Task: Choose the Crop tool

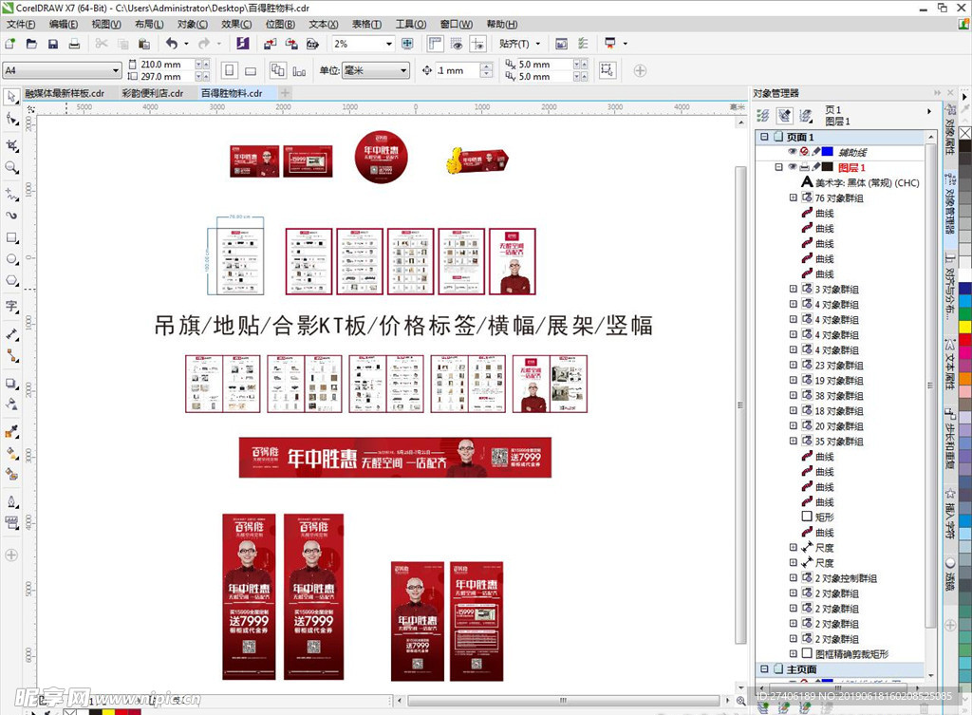Action: pyautogui.click(x=11, y=145)
